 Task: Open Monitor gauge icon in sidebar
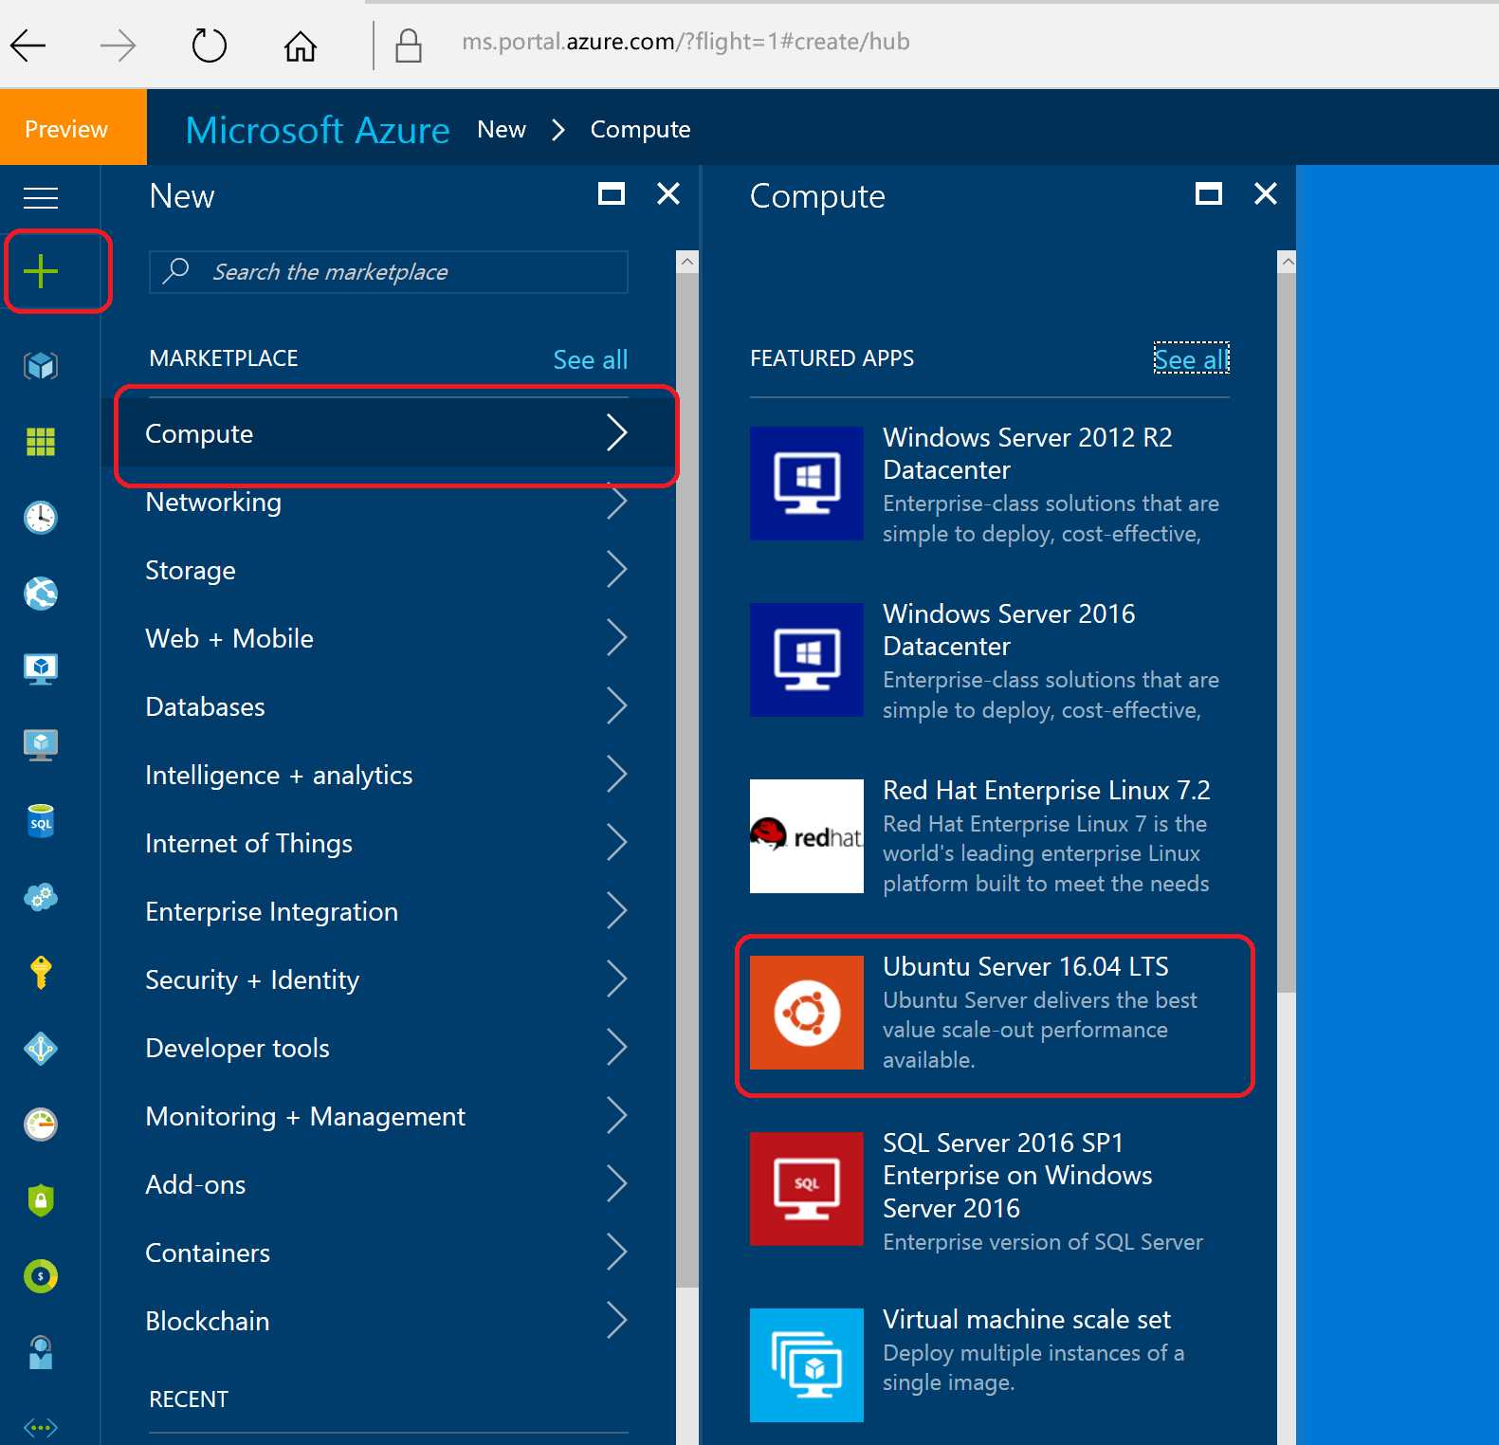(x=41, y=1125)
